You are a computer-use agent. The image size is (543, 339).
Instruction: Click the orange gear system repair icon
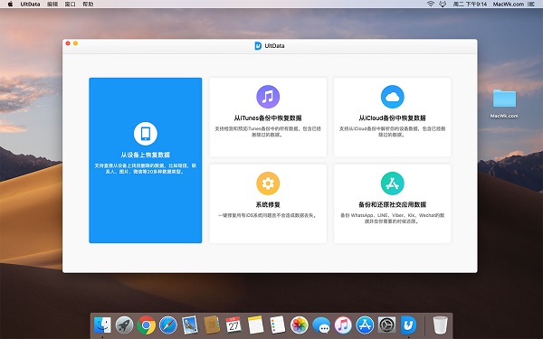(x=268, y=184)
